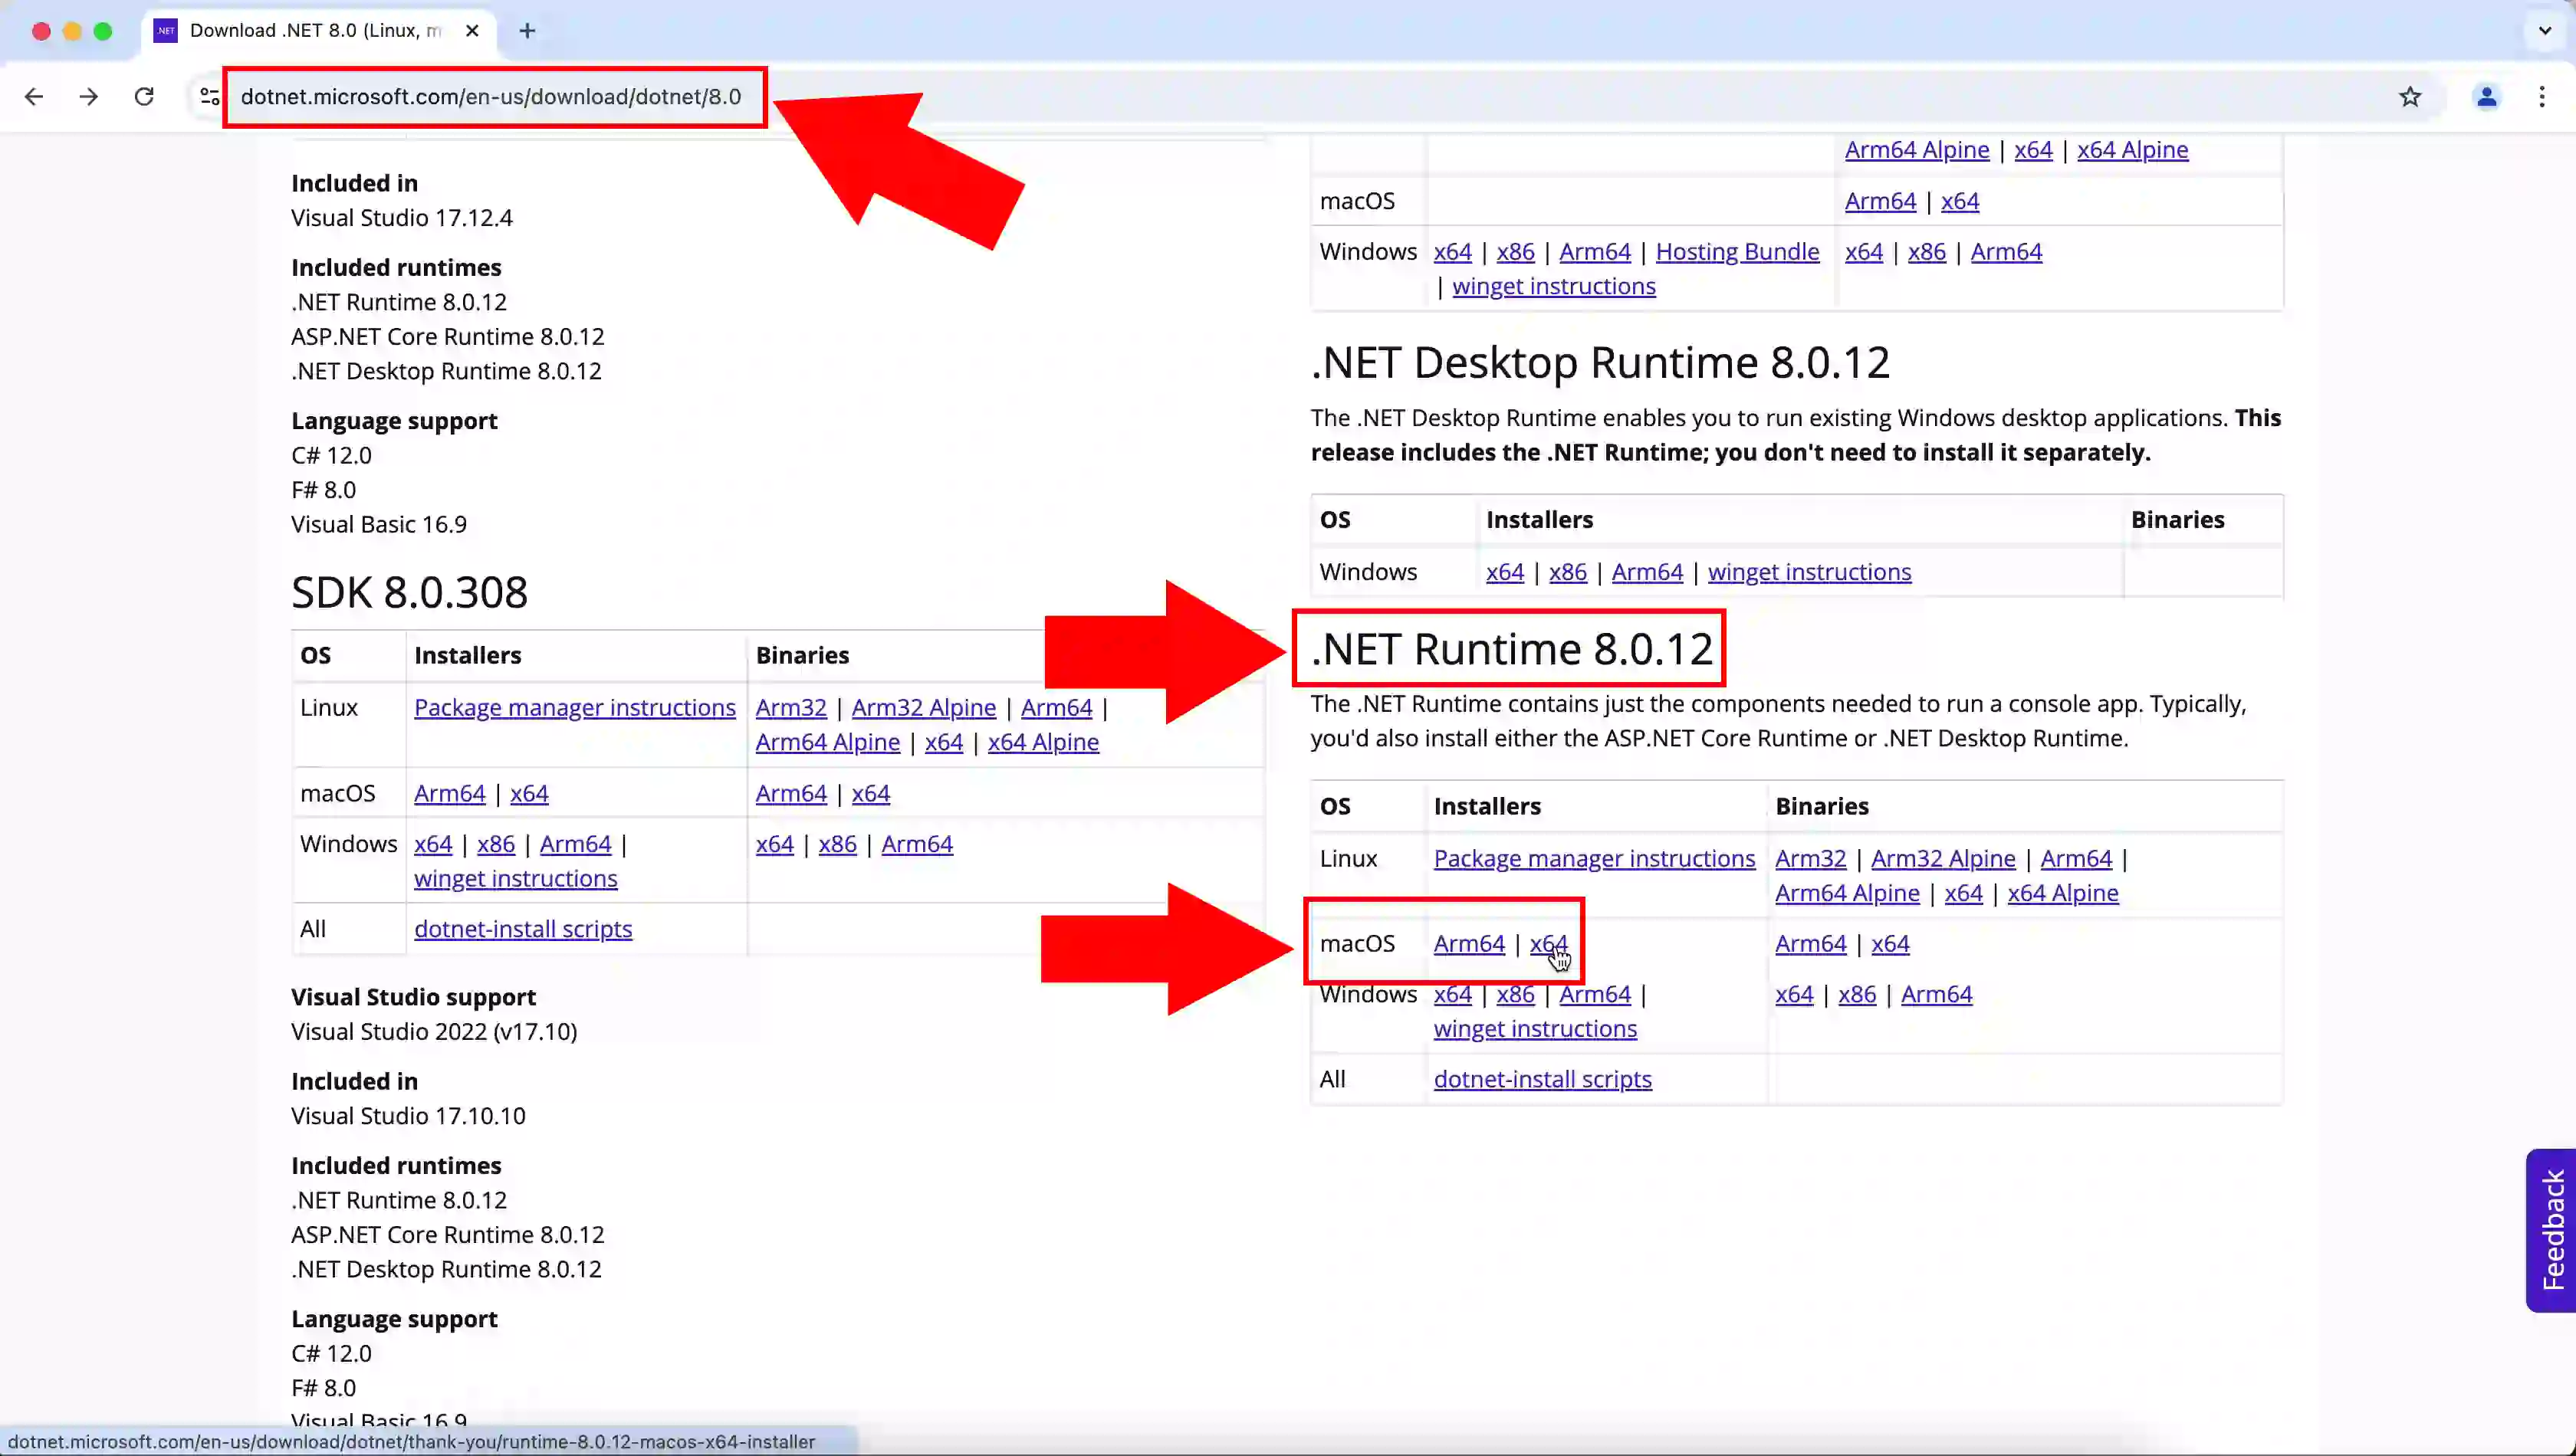This screenshot has height=1456, width=2576.
Task: Download .NET Runtime macOS Arm64 binaries
Action: 1811,943
